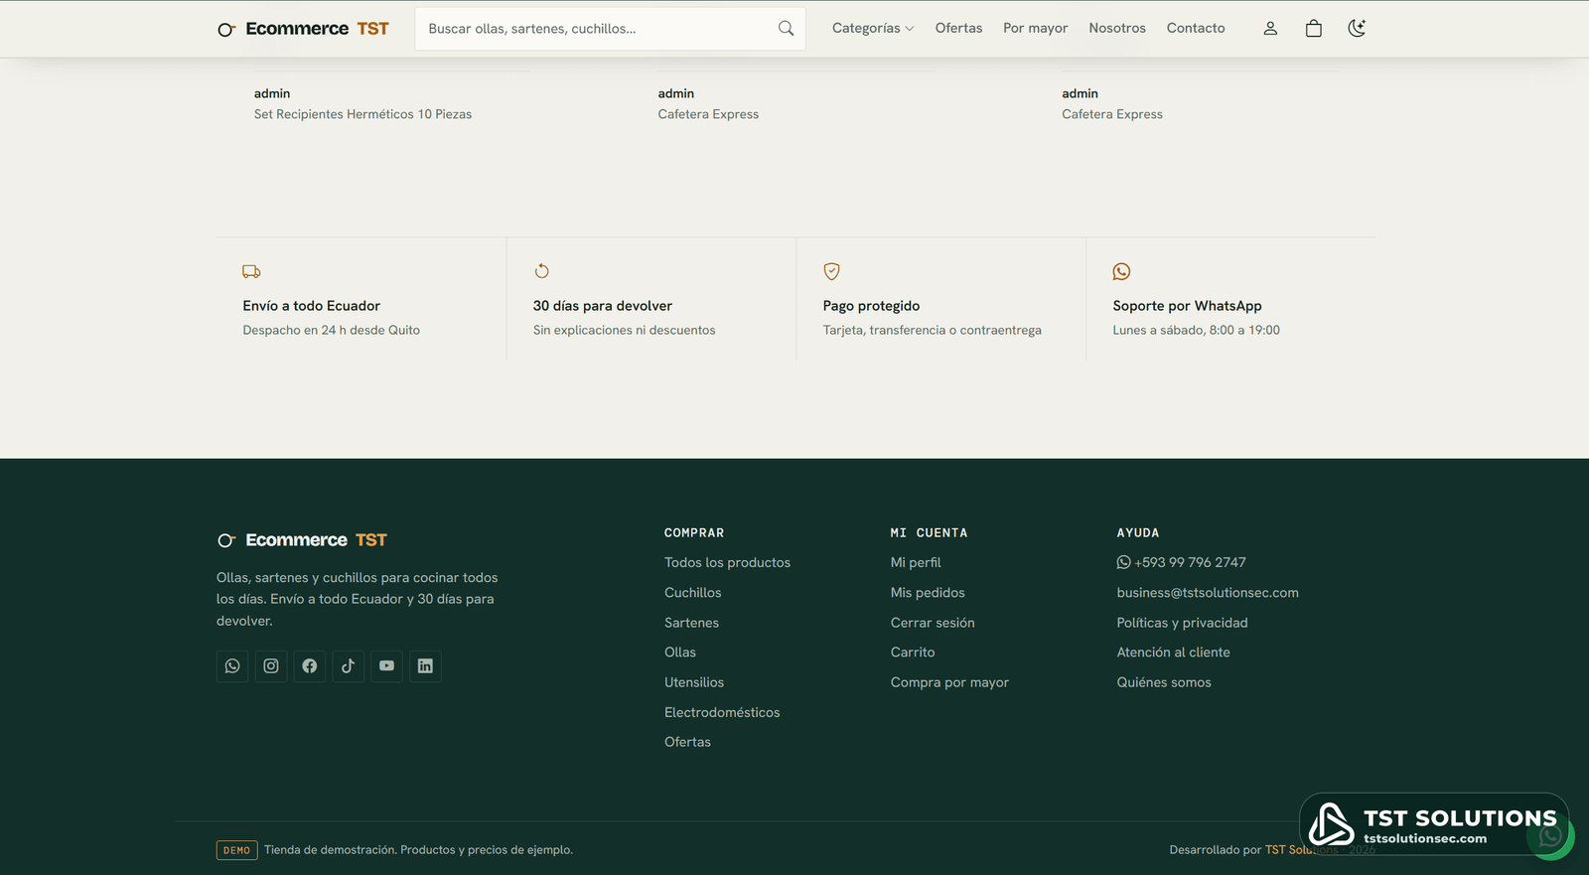Click Set Recipientes Herméticos 10 Piezas text
The height and width of the screenshot is (875, 1589).
tap(362, 114)
